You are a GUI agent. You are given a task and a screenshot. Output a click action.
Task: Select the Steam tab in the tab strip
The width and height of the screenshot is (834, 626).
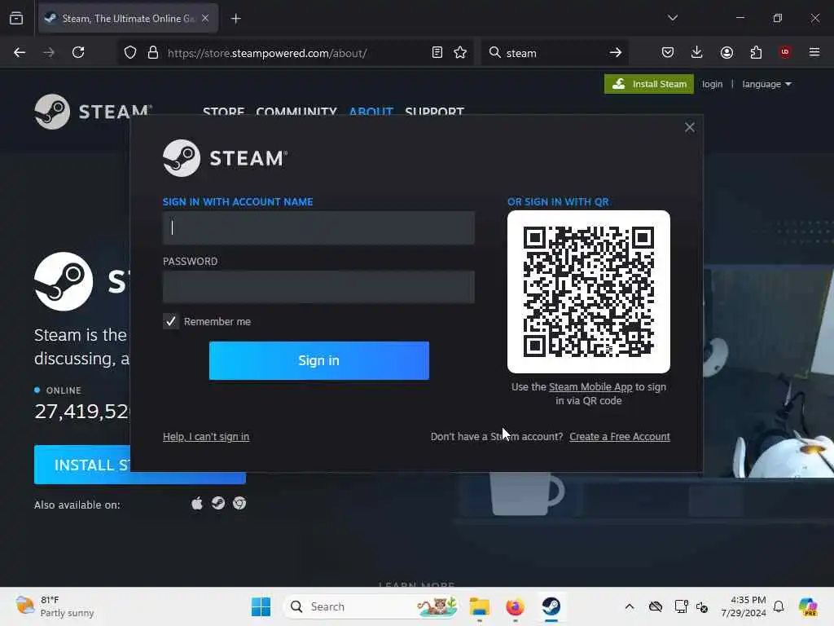pyautogui.click(x=128, y=19)
